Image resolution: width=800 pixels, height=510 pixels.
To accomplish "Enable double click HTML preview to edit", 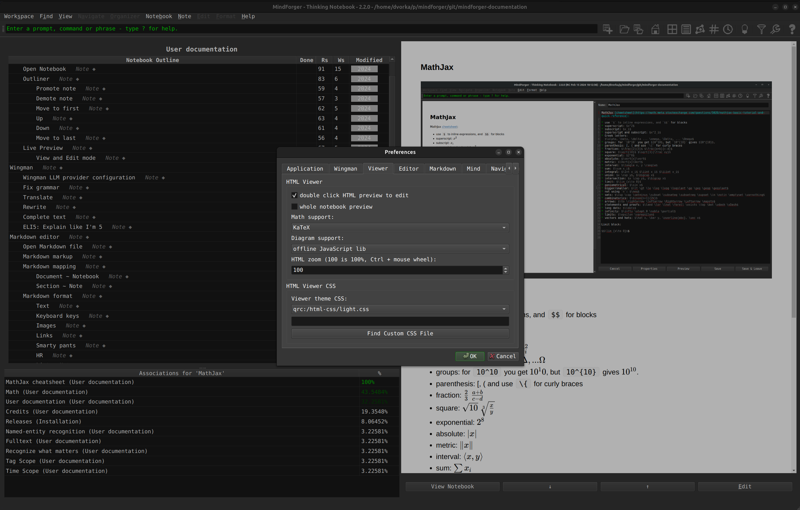I will click(x=294, y=195).
